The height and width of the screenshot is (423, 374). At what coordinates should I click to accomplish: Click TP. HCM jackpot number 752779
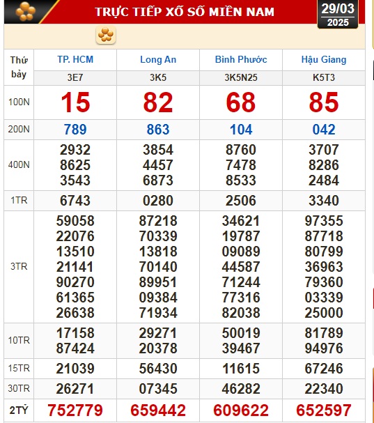(75, 410)
